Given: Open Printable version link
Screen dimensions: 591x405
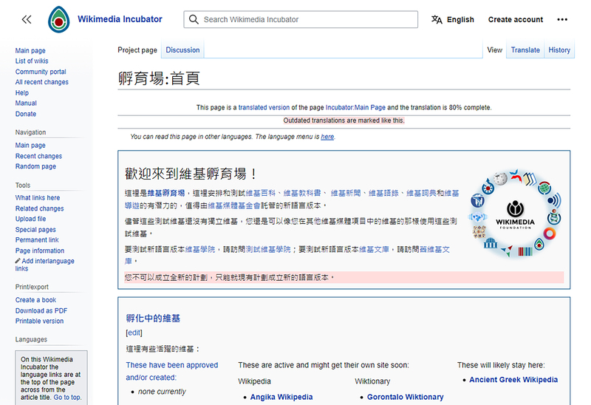Looking at the screenshot, I should [39, 321].
